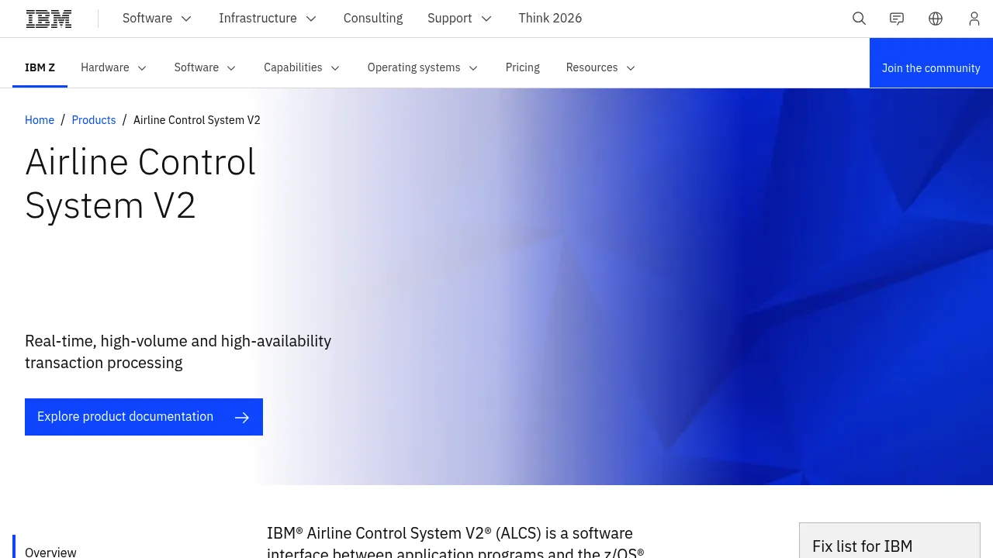Open the chat contact icon
This screenshot has width=993, height=558.
click(x=897, y=19)
